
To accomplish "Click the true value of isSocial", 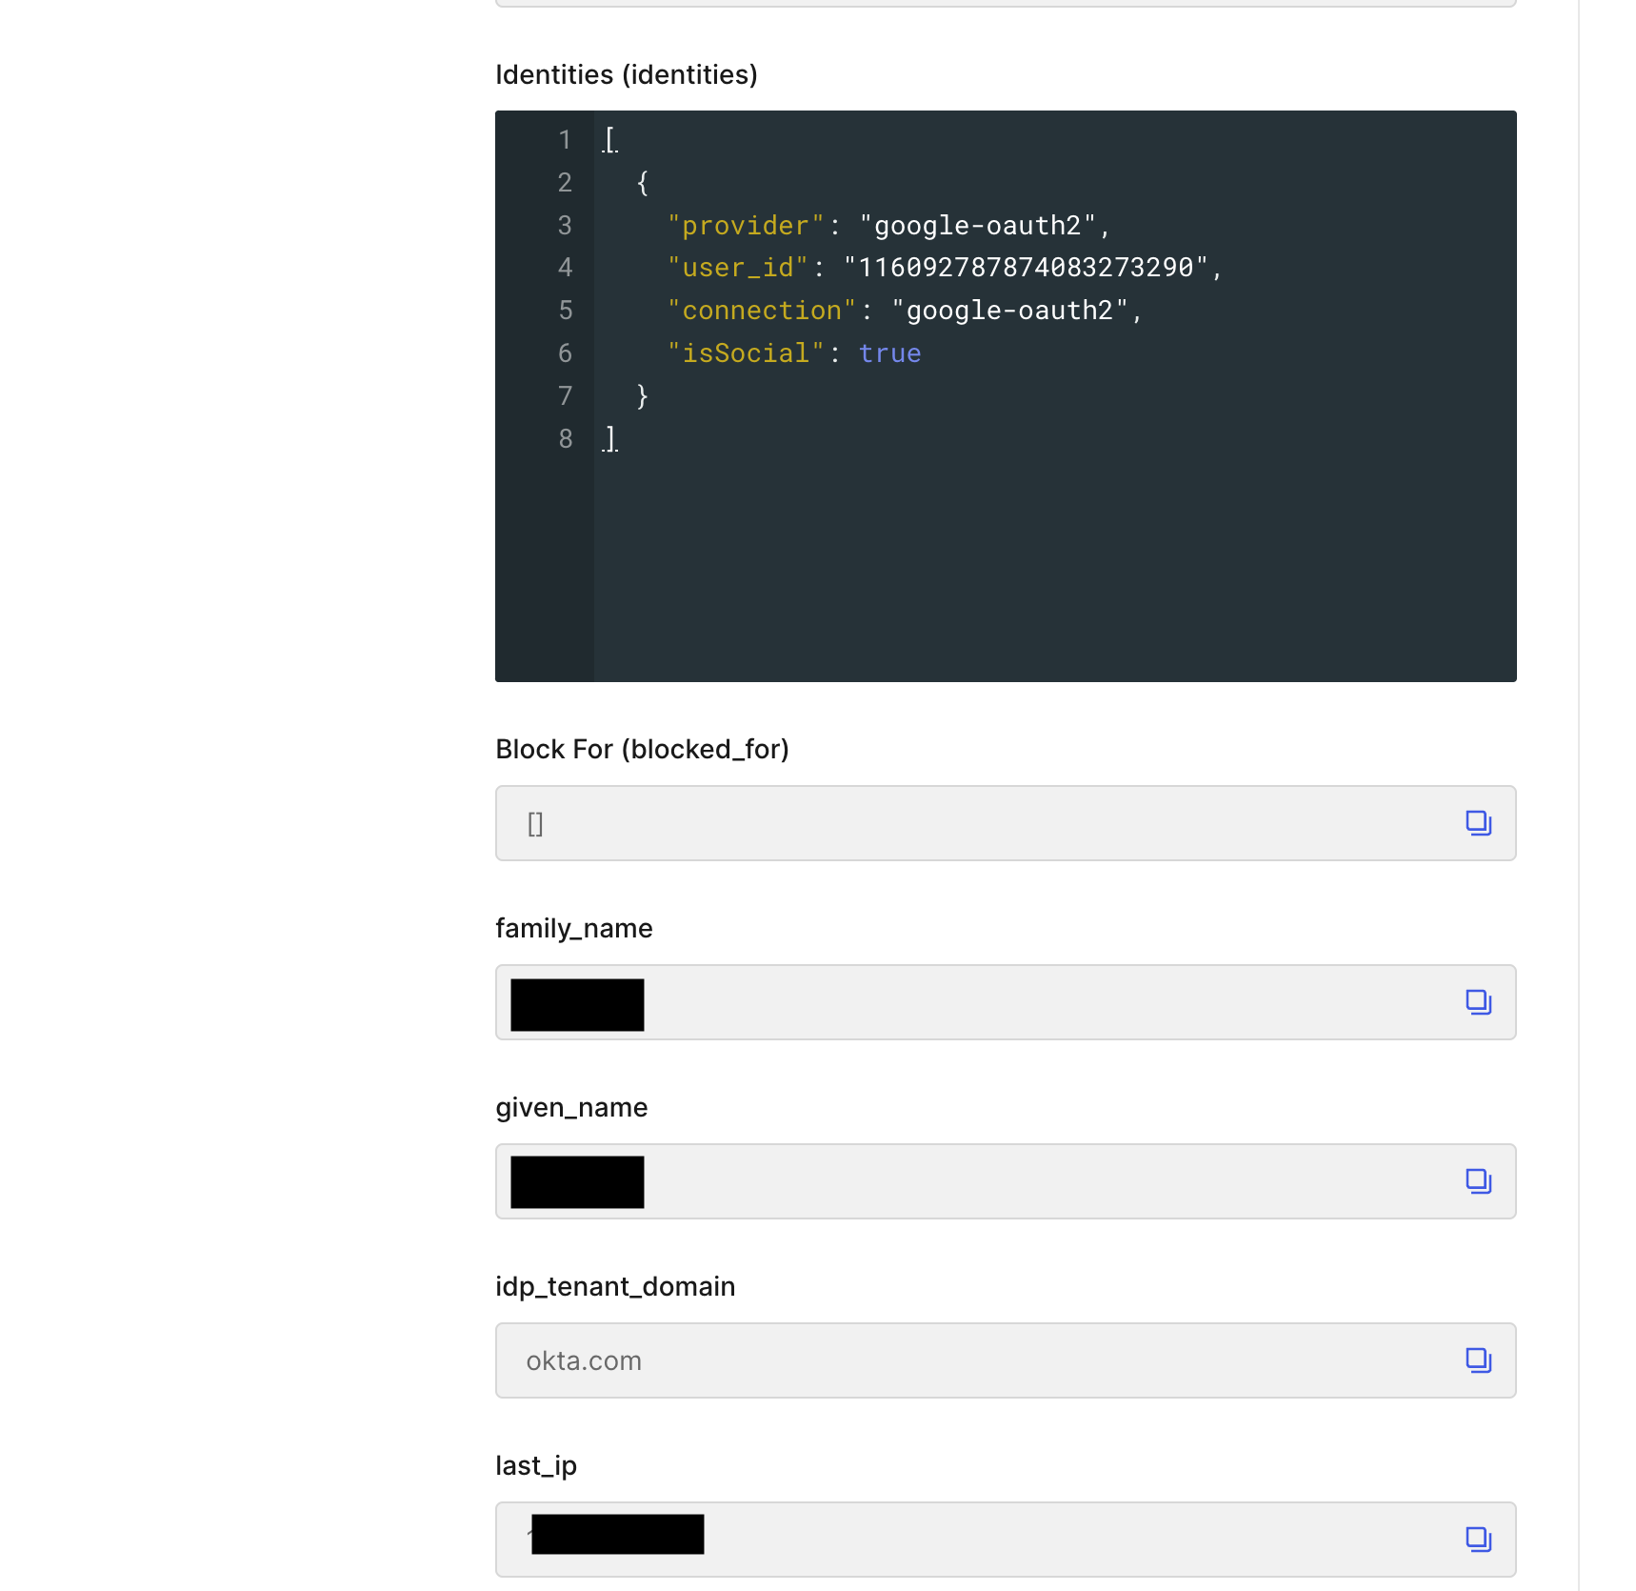I will tap(889, 353).
